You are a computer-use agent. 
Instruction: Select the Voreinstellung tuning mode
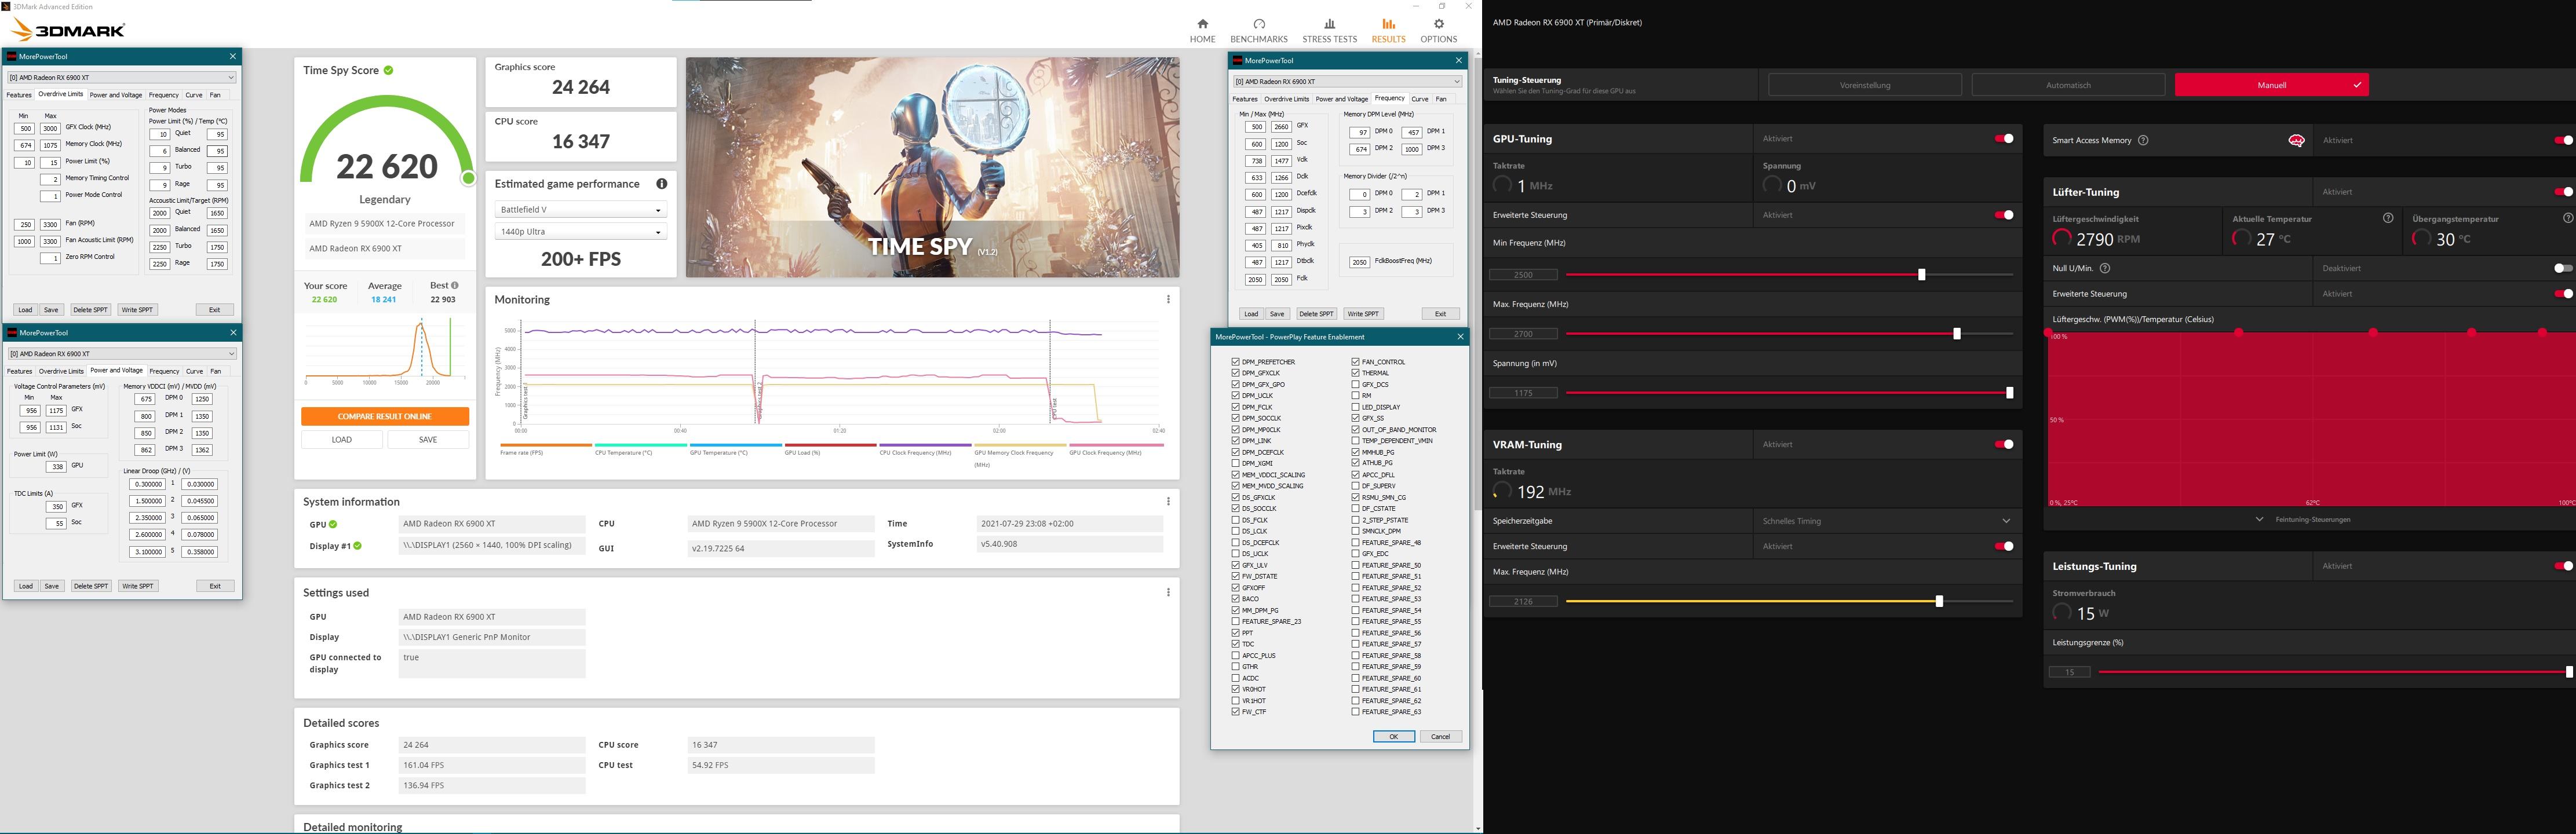(x=1865, y=85)
